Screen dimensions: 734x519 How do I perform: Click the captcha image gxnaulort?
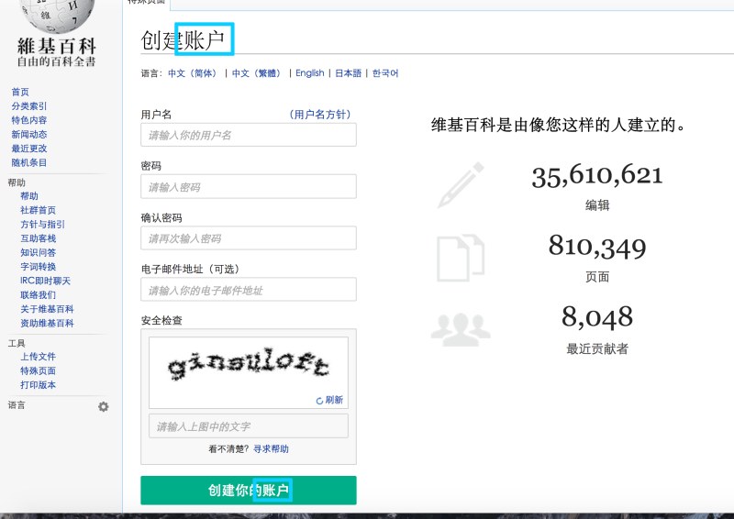(x=249, y=364)
